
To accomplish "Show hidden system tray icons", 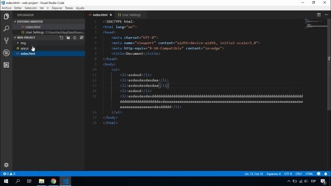I will click(x=289, y=181).
